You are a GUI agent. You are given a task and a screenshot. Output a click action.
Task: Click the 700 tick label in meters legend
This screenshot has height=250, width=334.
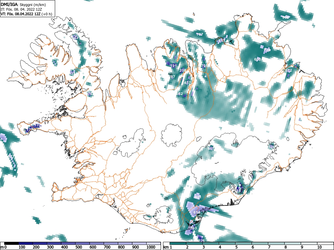tap(107, 247)
